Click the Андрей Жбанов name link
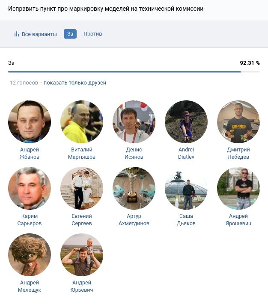 30,153
